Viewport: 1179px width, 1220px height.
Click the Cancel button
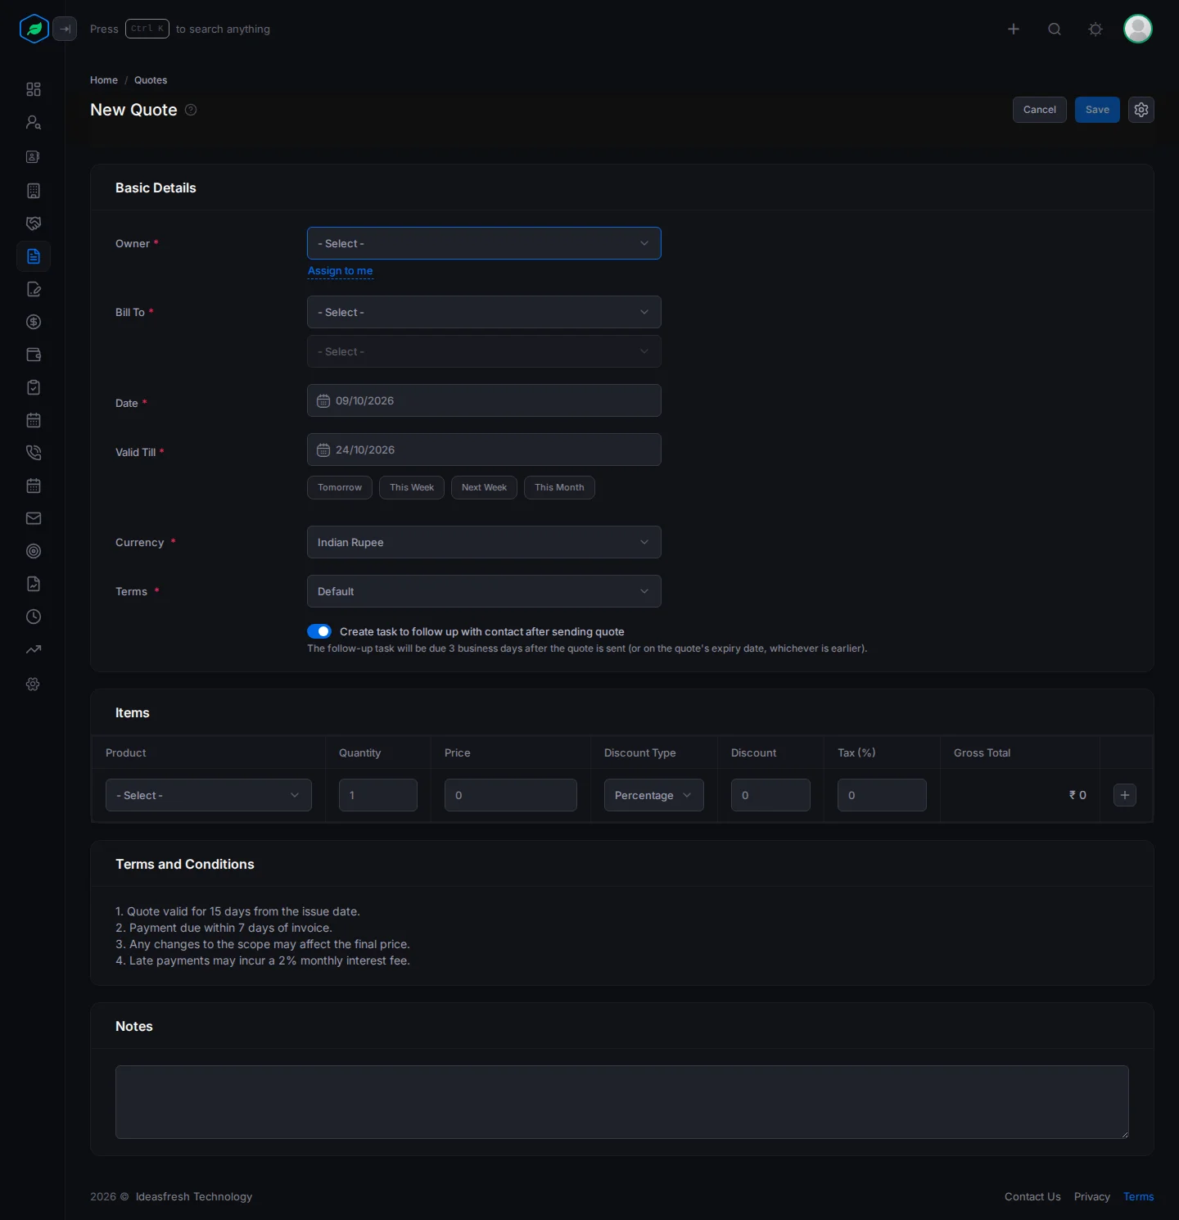click(1040, 110)
